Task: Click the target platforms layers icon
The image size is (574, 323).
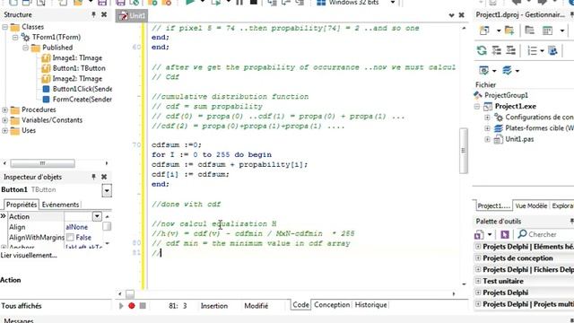Action: (x=507, y=70)
